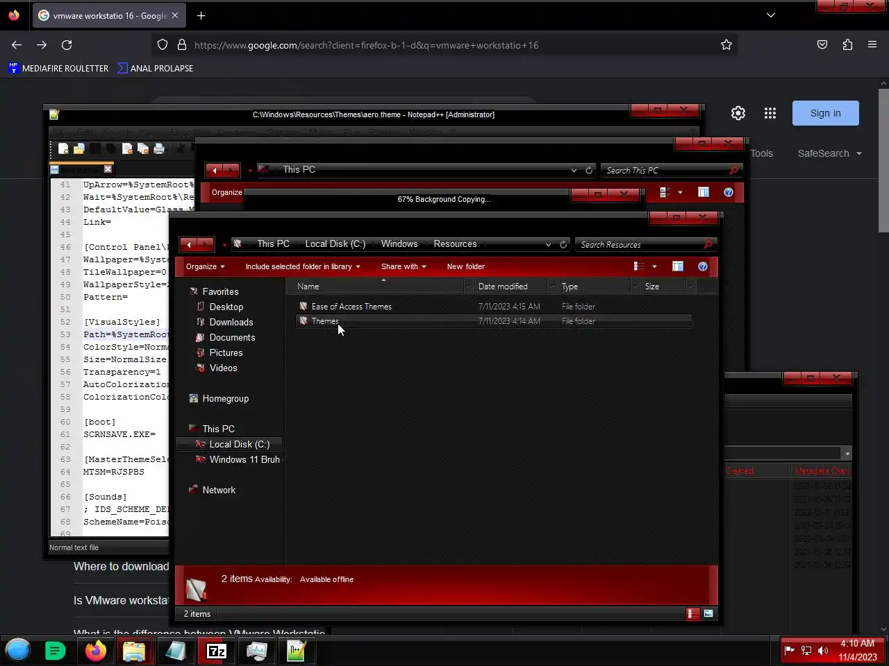Change view icon in Resources window
Image resolution: width=889 pixels, height=666 pixels.
[x=639, y=266]
